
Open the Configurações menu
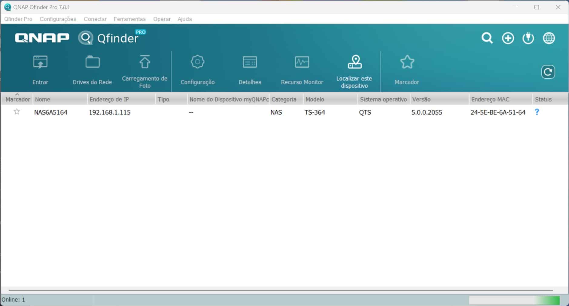click(x=58, y=19)
